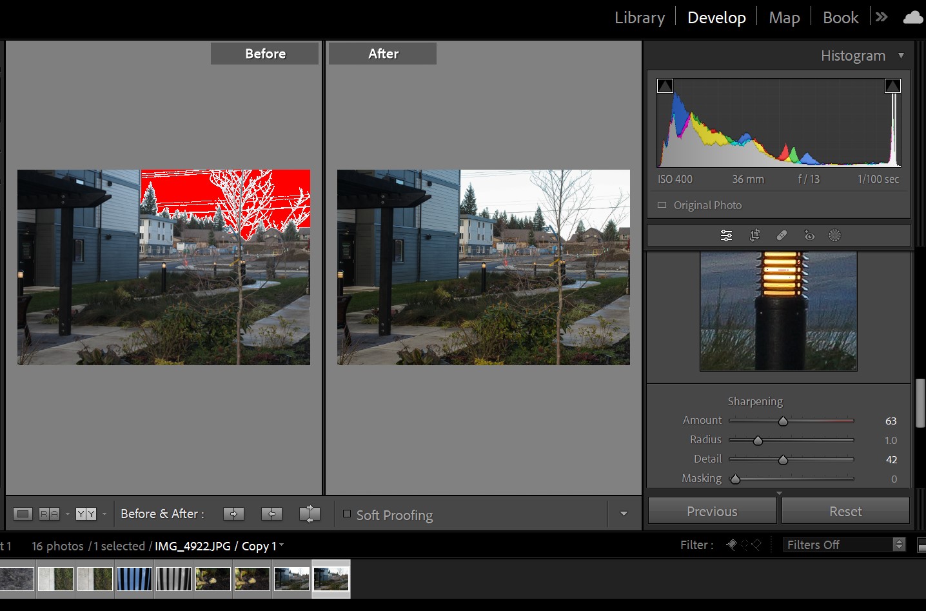
Task: Swap Before and After settings
Action: click(310, 514)
